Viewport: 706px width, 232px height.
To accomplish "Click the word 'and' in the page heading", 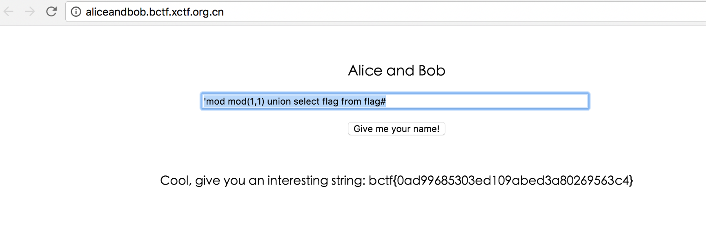I will pyautogui.click(x=400, y=70).
